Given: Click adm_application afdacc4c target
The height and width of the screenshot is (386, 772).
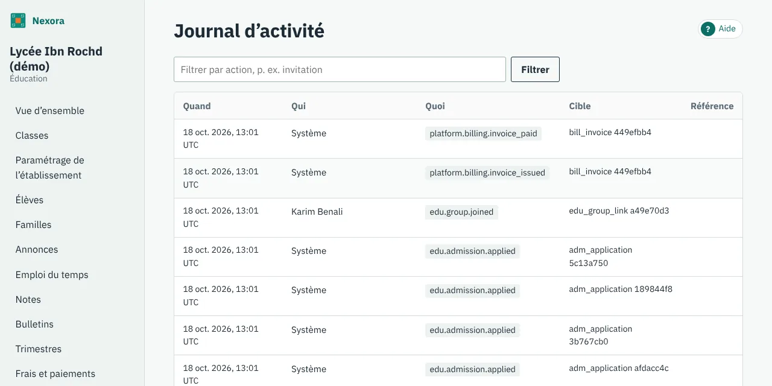Looking at the screenshot, I should 619,369.
